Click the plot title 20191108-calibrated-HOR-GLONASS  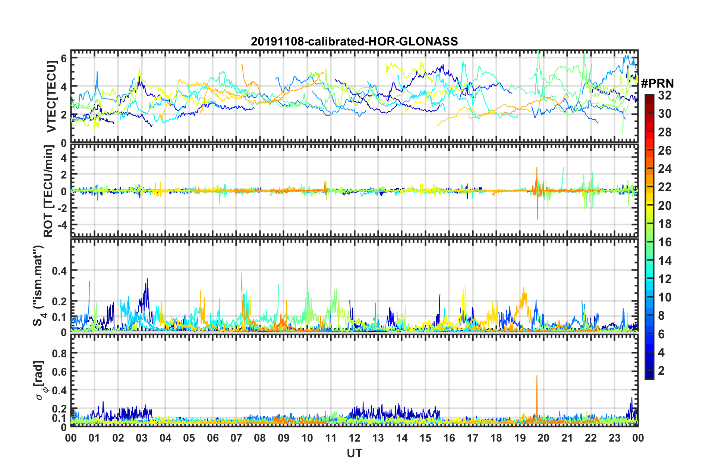[354, 41]
